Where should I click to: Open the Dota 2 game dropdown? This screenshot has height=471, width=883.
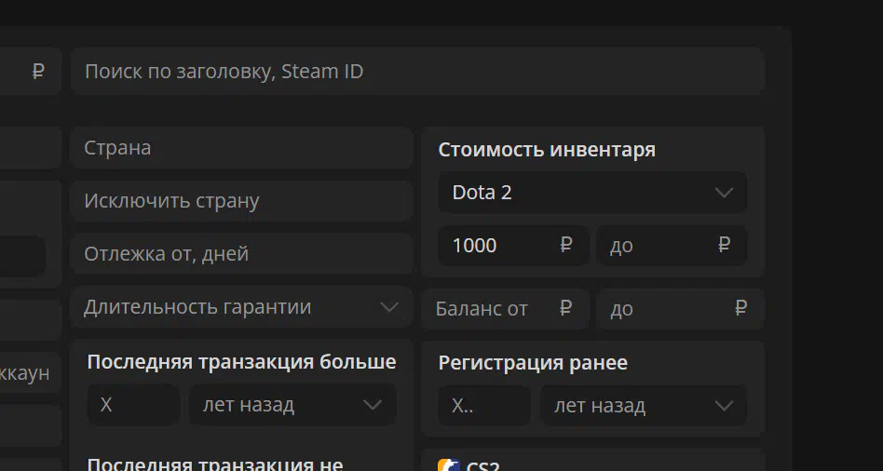point(591,193)
